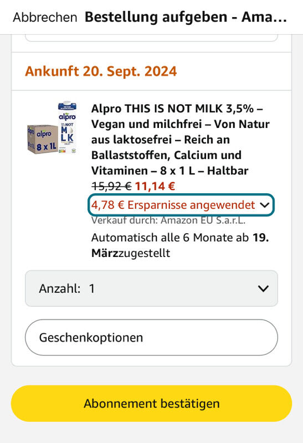303x443 pixels.
Task: Select the Alpro milk carton image
Action: point(67,128)
